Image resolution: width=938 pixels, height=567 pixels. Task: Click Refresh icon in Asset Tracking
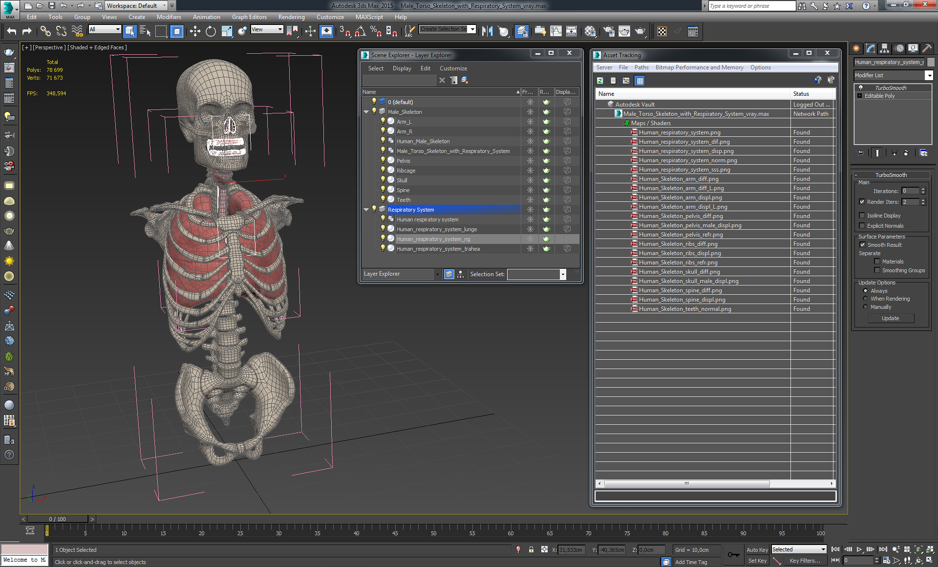click(x=600, y=81)
